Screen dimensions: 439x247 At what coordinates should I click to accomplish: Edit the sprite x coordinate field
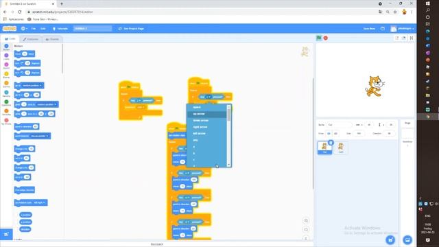[369, 125]
